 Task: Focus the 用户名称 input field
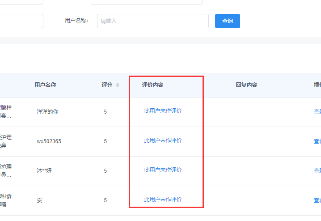point(152,21)
